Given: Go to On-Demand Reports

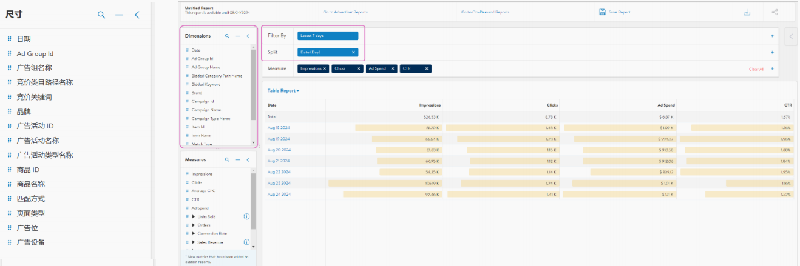Looking at the screenshot, I should click(x=485, y=12).
